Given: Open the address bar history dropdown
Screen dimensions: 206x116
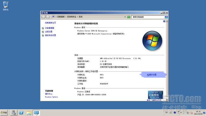Looking at the screenshot, I should click(125, 17).
